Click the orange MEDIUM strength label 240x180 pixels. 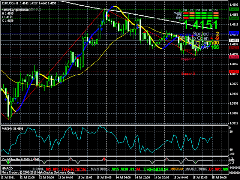pyautogui.click(x=177, y=169)
